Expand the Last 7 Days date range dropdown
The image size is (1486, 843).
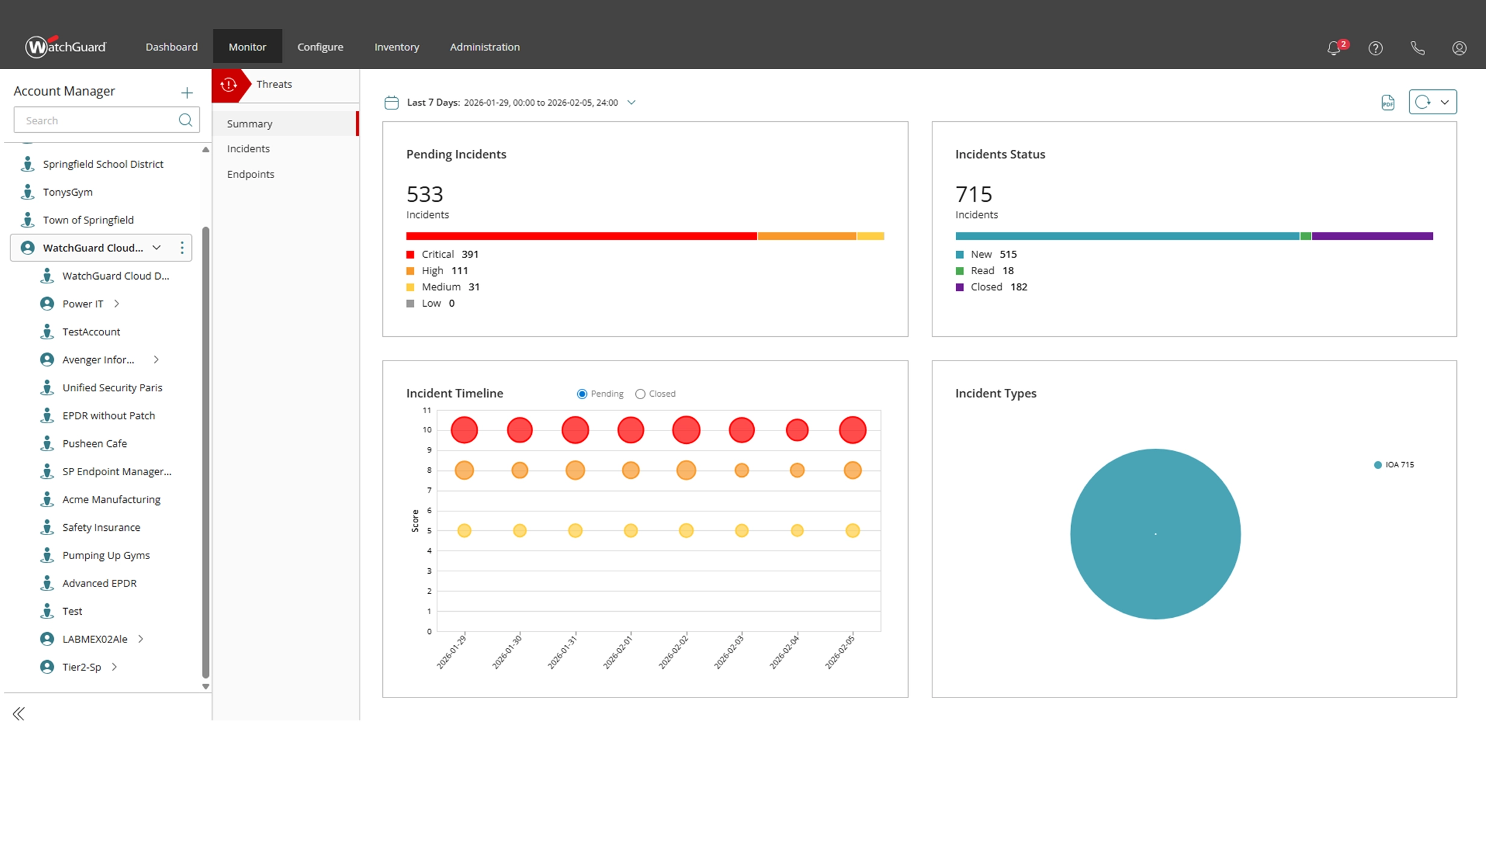(x=632, y=102)
